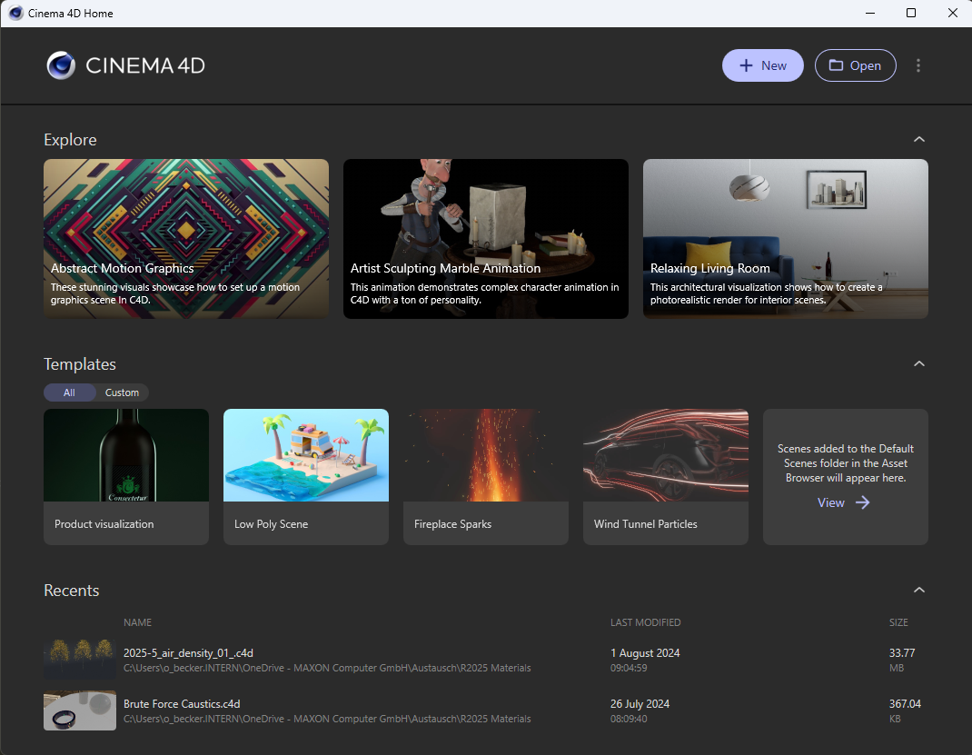972x755 pixels.
Task: Open the Abstract Motion Graphics example
Action: point(186,239)
